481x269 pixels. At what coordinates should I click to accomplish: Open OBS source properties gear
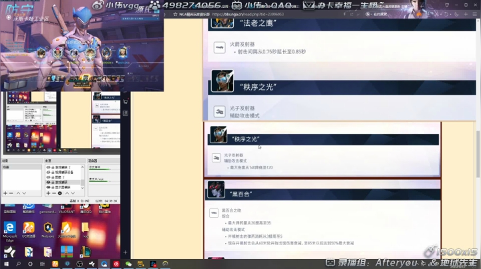(x=60, y=193)
